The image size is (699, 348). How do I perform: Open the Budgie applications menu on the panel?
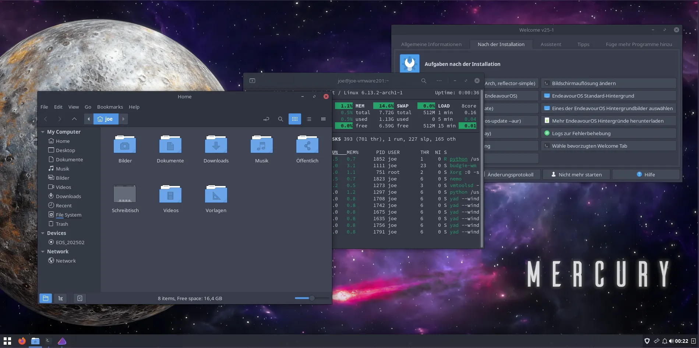pyautogui.click(x=7, y=341)
